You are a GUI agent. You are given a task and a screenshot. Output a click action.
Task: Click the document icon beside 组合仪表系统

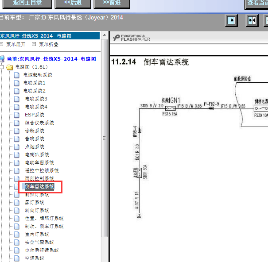(x=16, y=123)
